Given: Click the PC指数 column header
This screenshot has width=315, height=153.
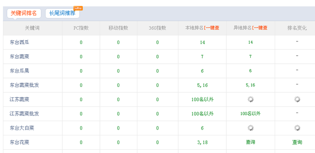Looking at the screenshot, I should [81, 28].
